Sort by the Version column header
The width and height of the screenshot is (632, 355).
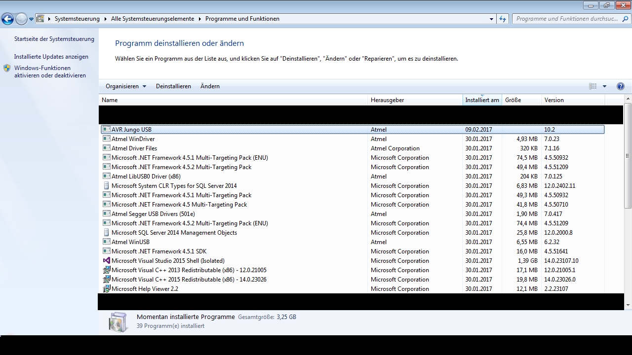(x=573, y=100)
